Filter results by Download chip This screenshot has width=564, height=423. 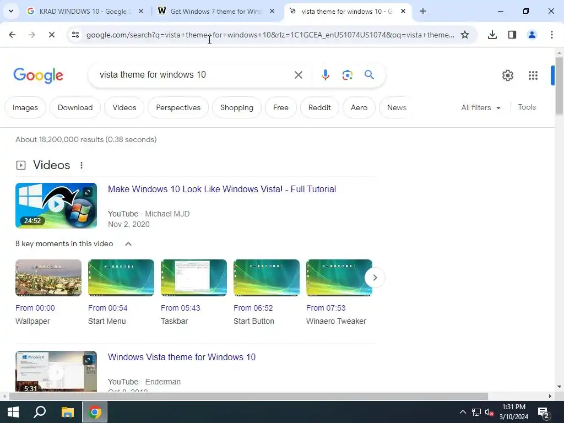click(75, 107)
